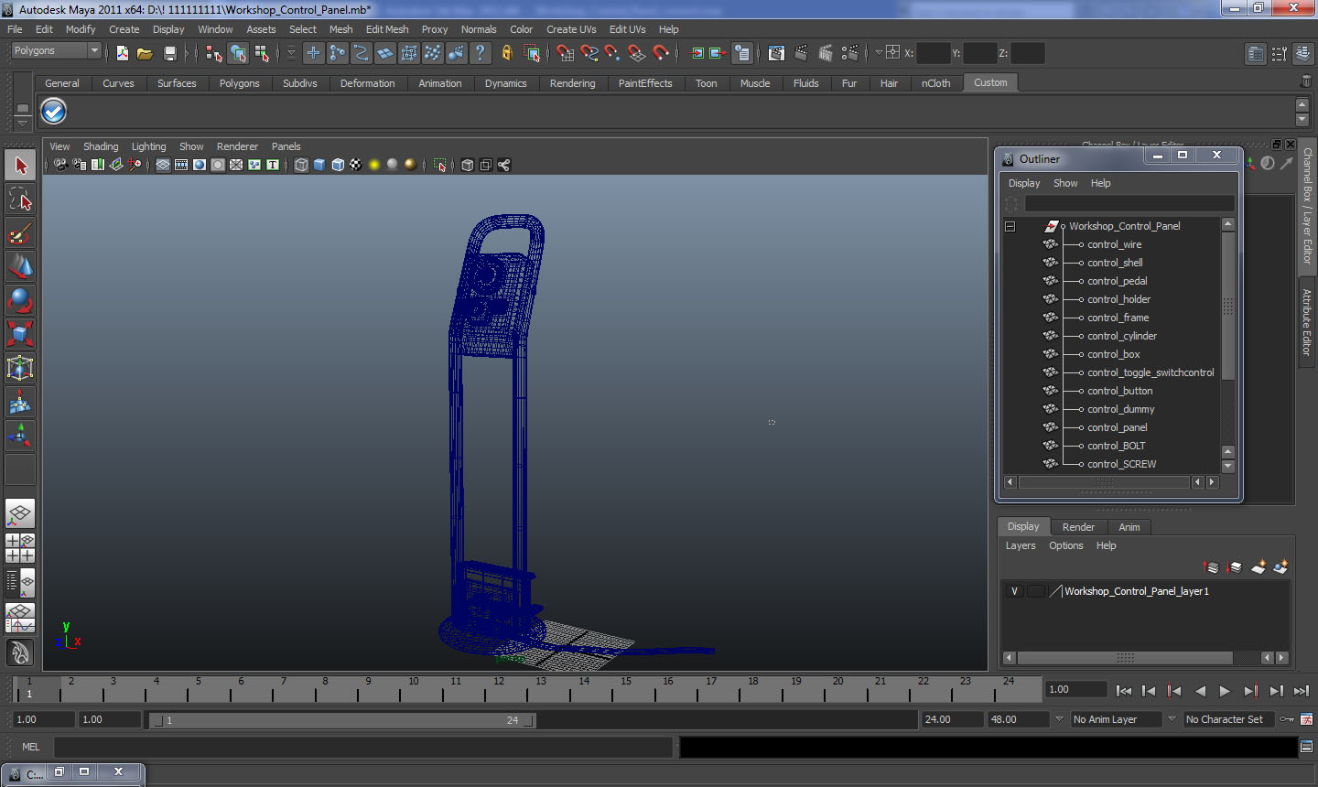Toggle wireframe display in viewport toolbar
The width and height of the screenshot is (1318, 787).
(x=301, y=165)
